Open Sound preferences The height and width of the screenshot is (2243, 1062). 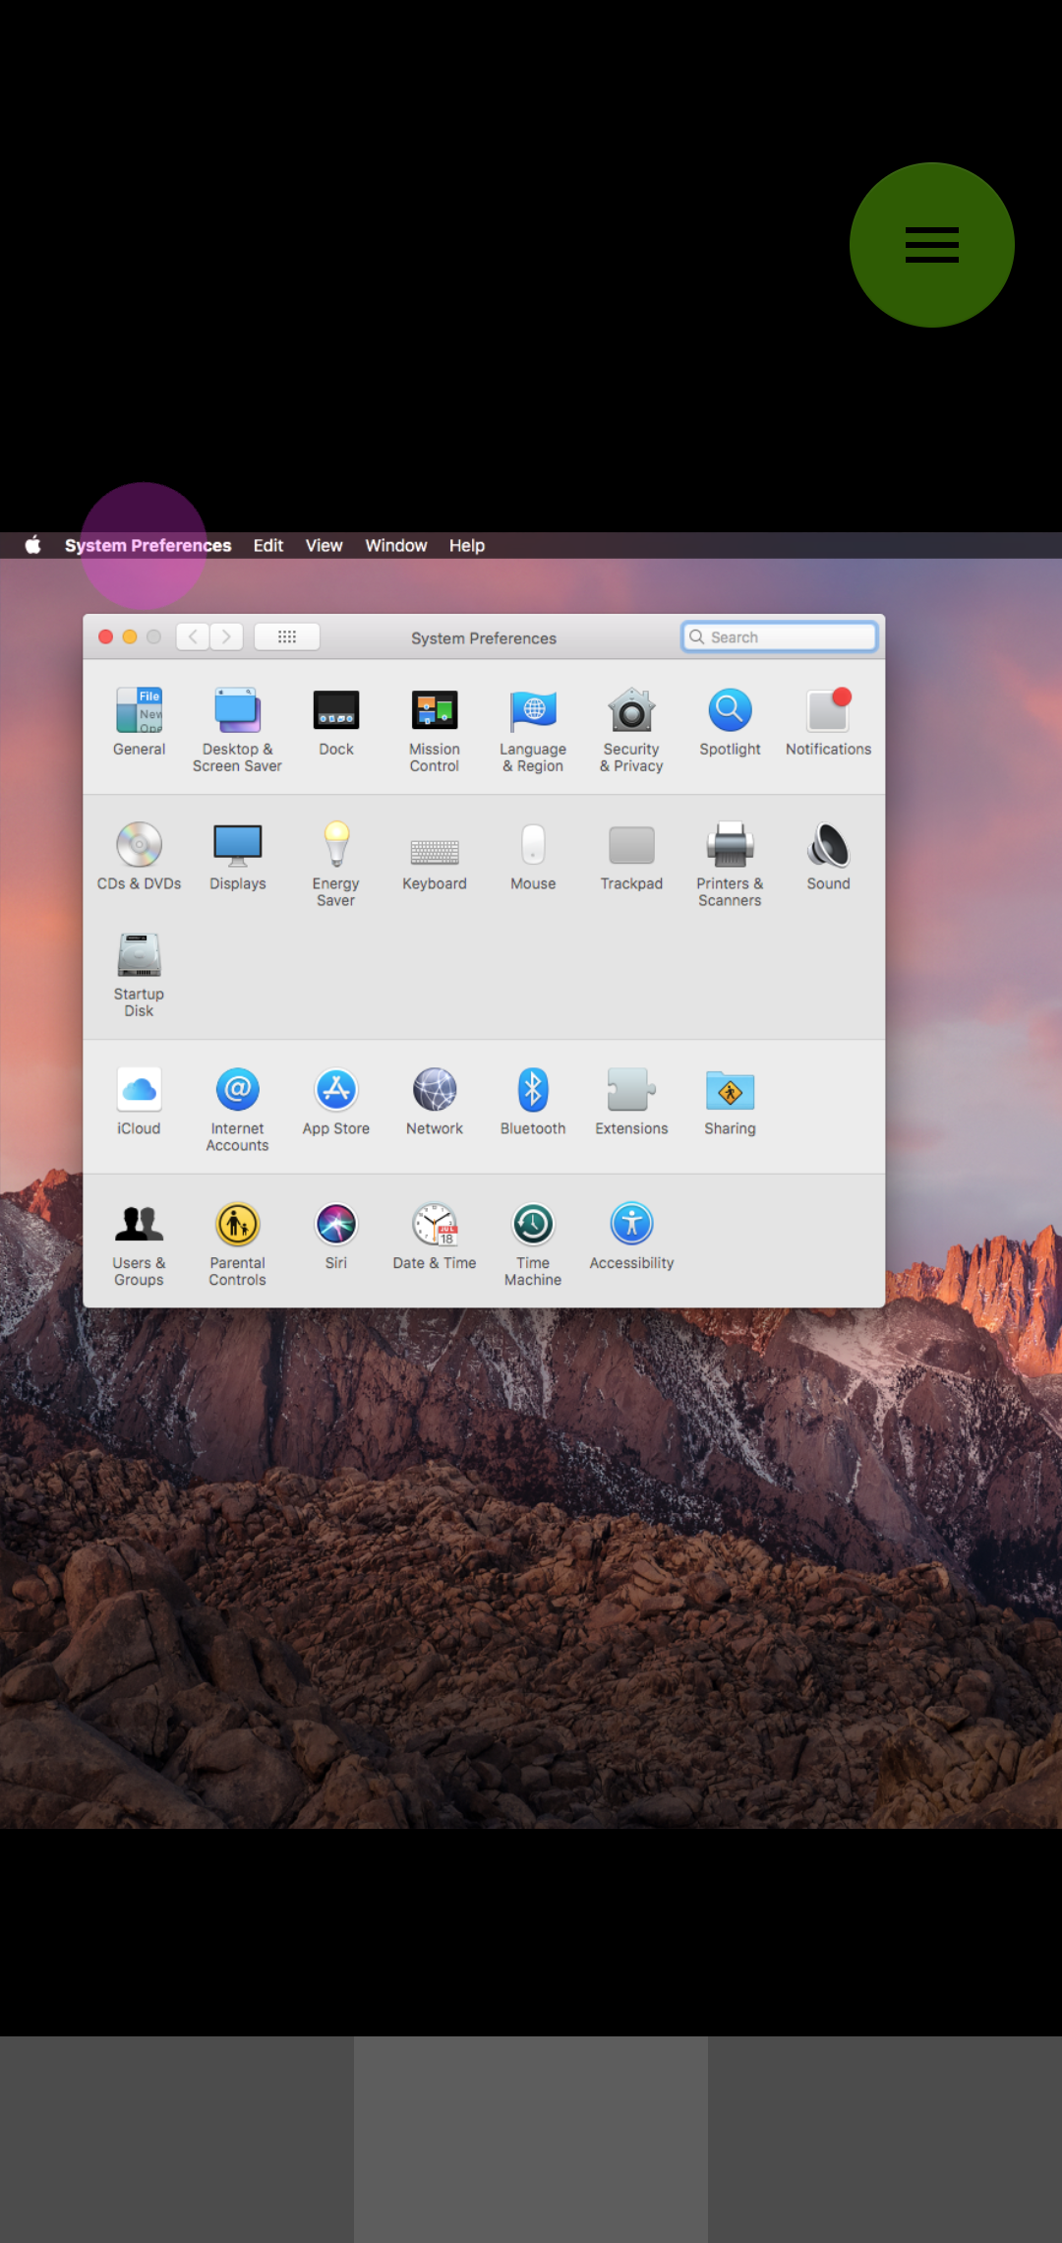[x=828, y=856]
